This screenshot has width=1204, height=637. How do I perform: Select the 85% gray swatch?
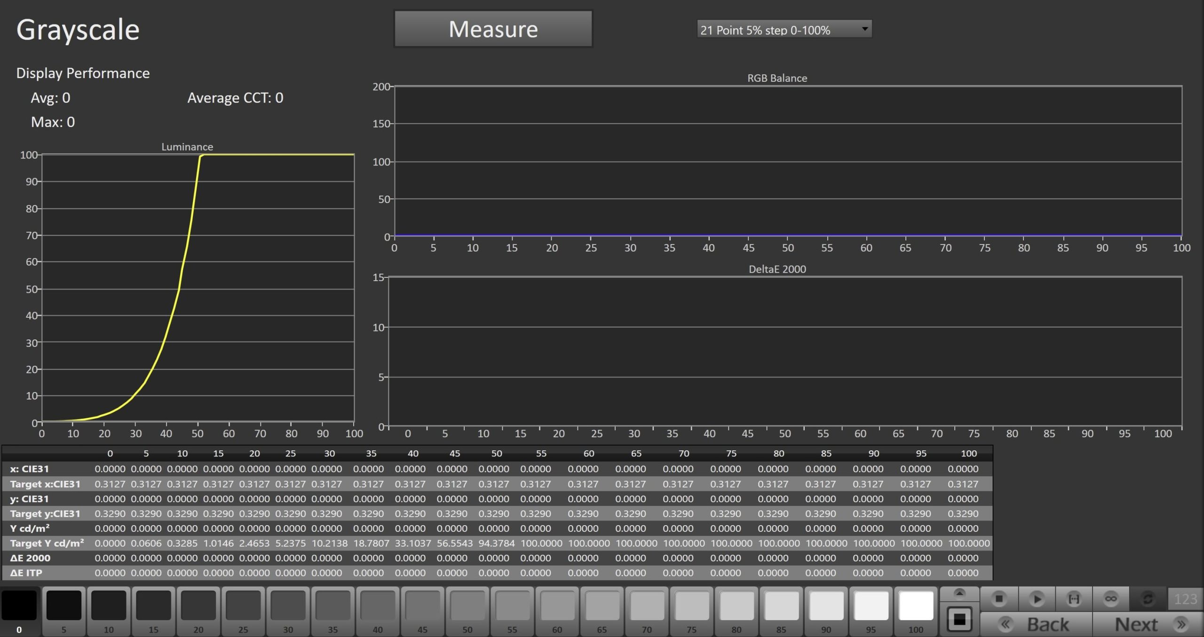[x=781, y=611]
